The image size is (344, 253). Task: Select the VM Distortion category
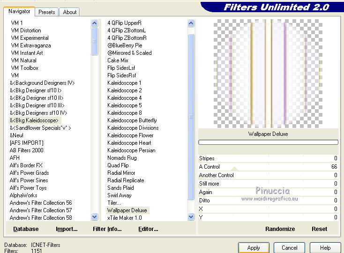pyautogui.click(x=26, y=30)
